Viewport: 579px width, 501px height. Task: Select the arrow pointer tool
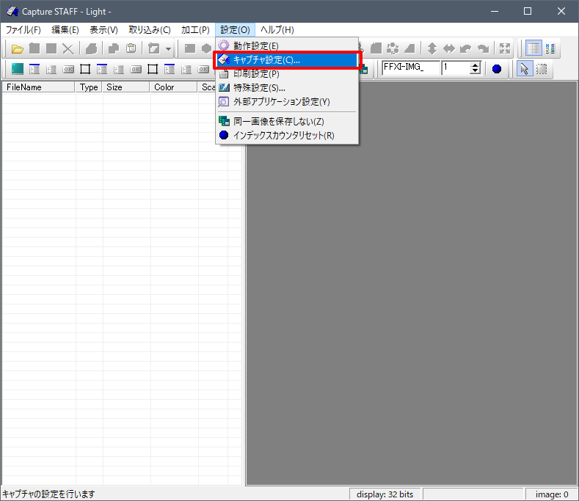[525, 69]
